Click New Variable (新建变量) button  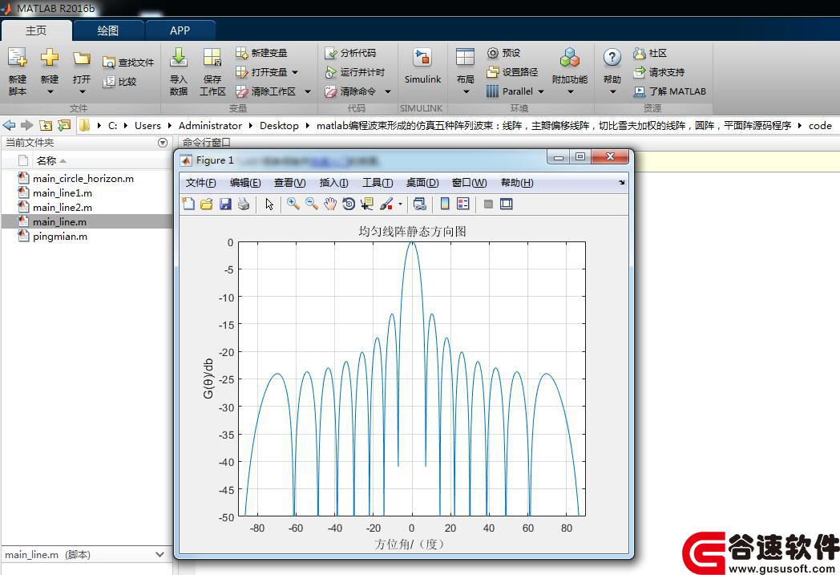pyautogui.click(x=261, y=52)
